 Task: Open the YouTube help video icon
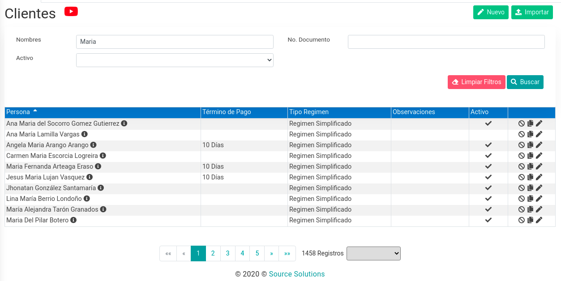71,12
